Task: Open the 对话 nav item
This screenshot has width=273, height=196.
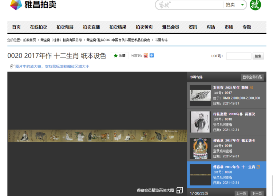Action: coord(211,27)
